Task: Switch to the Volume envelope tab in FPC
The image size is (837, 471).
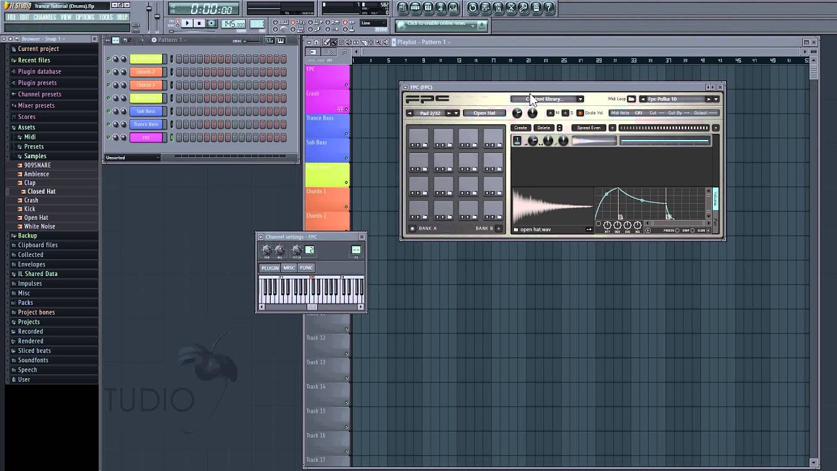Action: (x=715, y=198)
